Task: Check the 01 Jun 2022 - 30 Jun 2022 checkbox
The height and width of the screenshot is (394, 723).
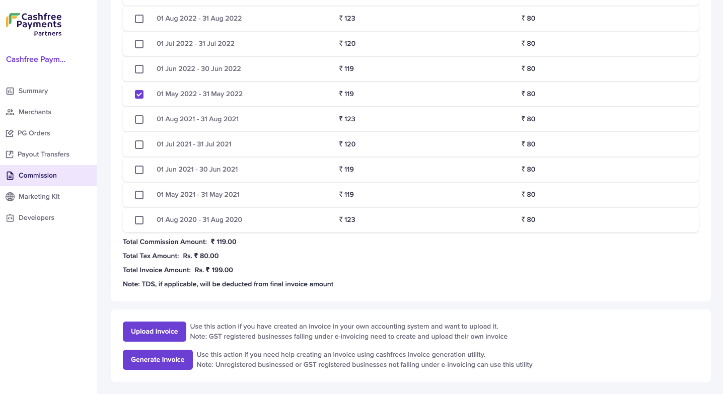Action: click(x=139, y=69)
